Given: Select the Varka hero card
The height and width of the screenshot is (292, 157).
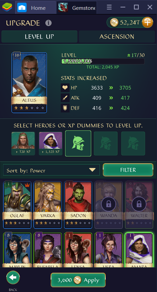Looking at the screenshot, I should click(x=48, y=205).
